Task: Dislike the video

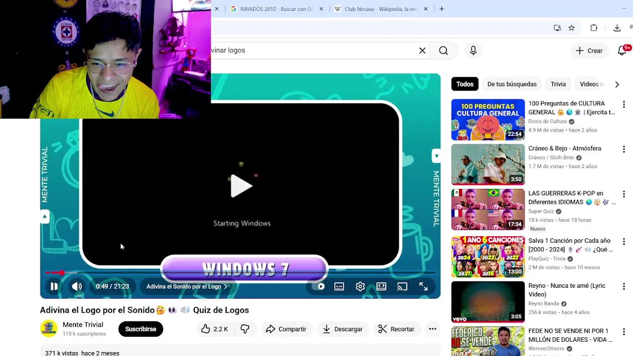Action: (245, 329)
